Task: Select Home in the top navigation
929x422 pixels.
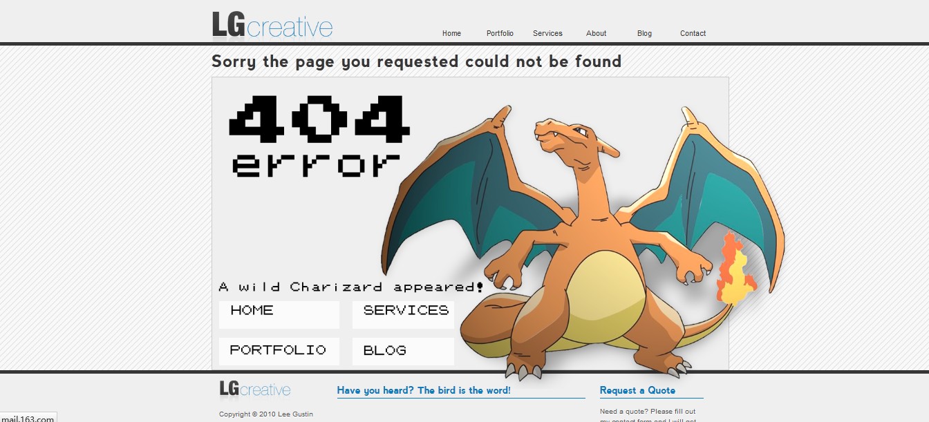Action: coord(451,33)
